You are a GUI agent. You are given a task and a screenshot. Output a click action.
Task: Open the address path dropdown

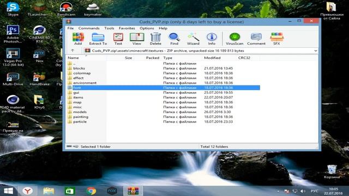click(315, 51)
